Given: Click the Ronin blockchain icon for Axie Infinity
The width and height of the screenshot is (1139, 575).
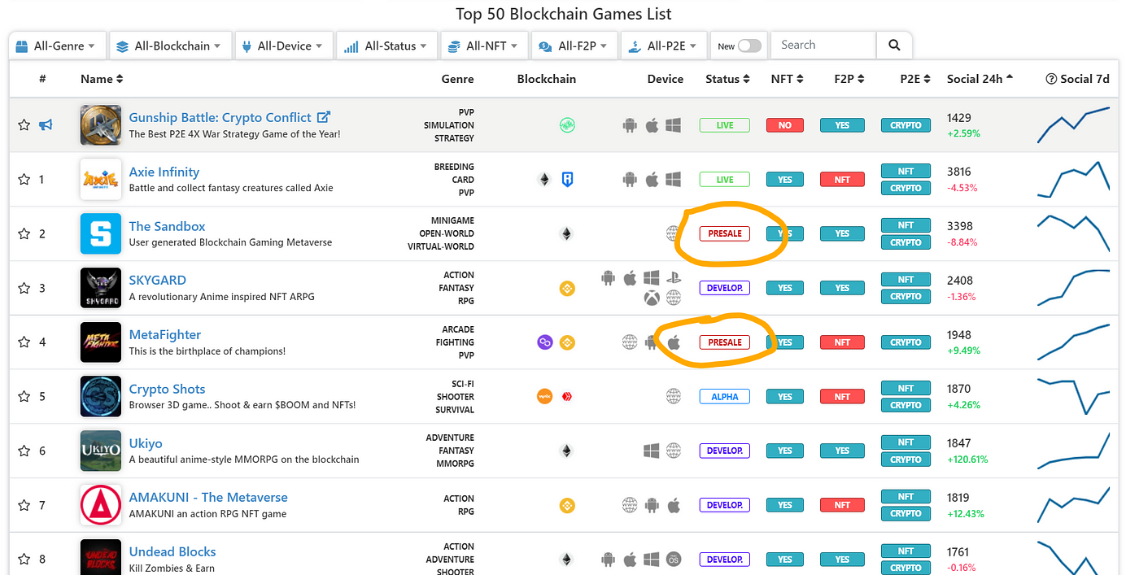Looking at the screenshot, I should (x=568, y=180).
